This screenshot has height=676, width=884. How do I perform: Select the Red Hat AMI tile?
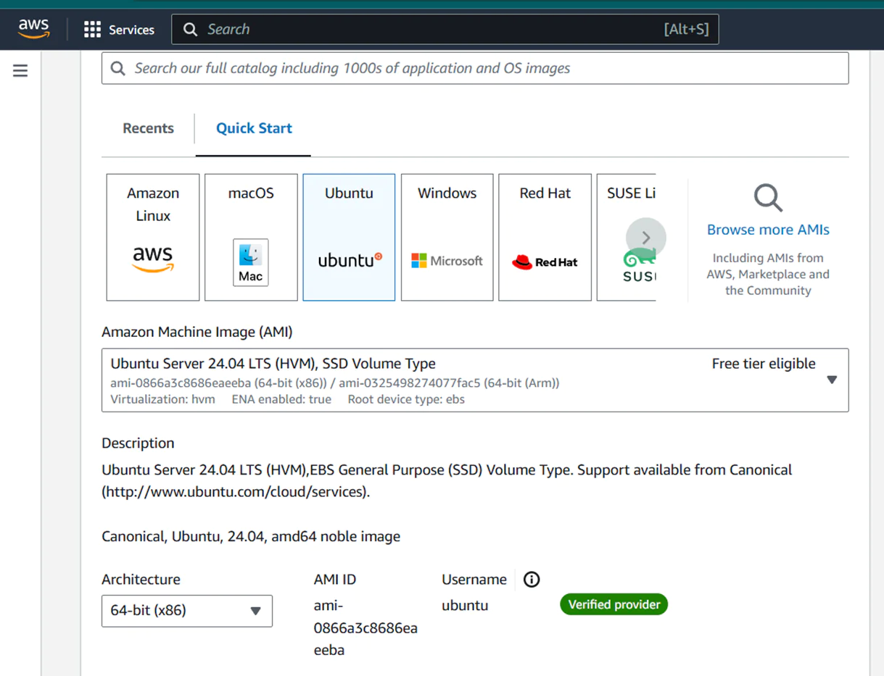coord(545,237)
